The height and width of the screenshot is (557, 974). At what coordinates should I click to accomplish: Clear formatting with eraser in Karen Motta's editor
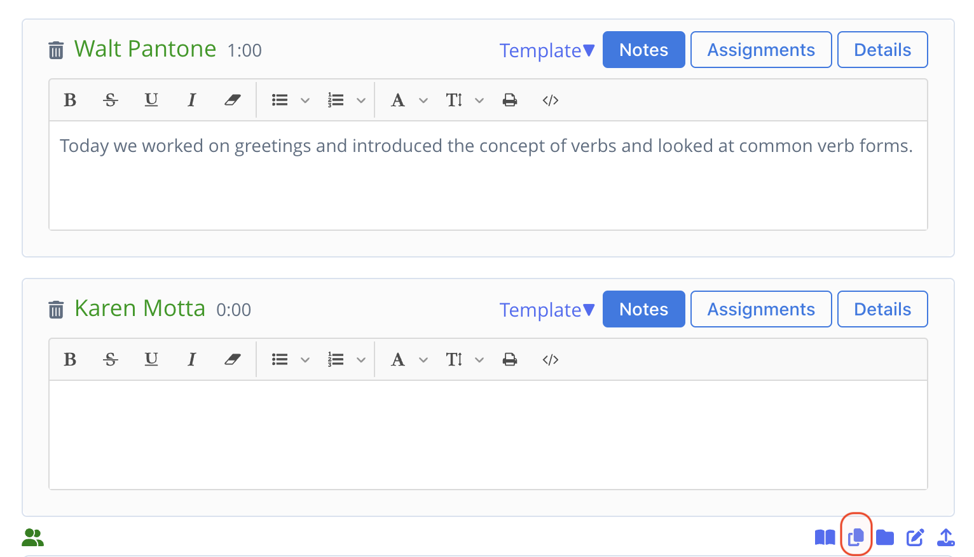(x=233, y=359)
